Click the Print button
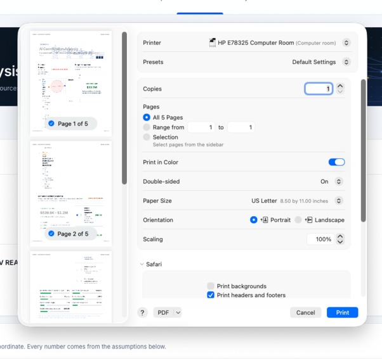 click(342, 312)
